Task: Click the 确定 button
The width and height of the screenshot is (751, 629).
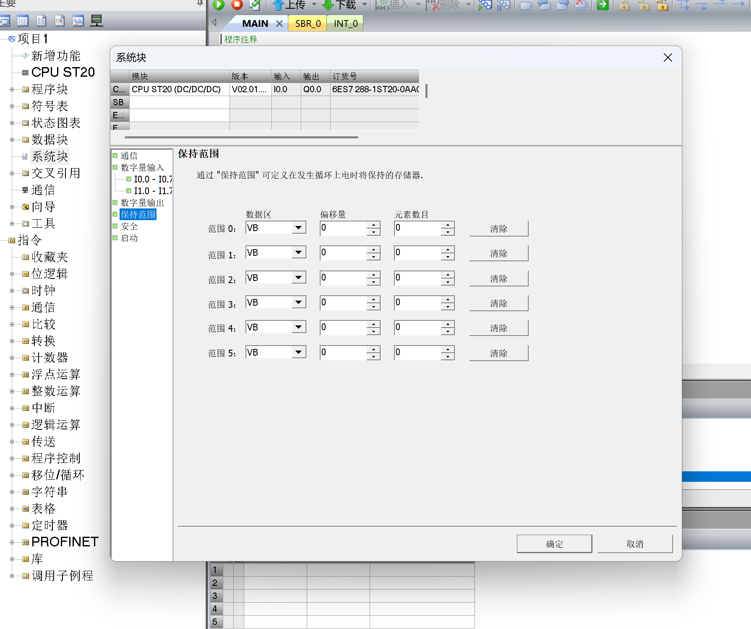Action: pyautogui.click(x=554, y=544)
